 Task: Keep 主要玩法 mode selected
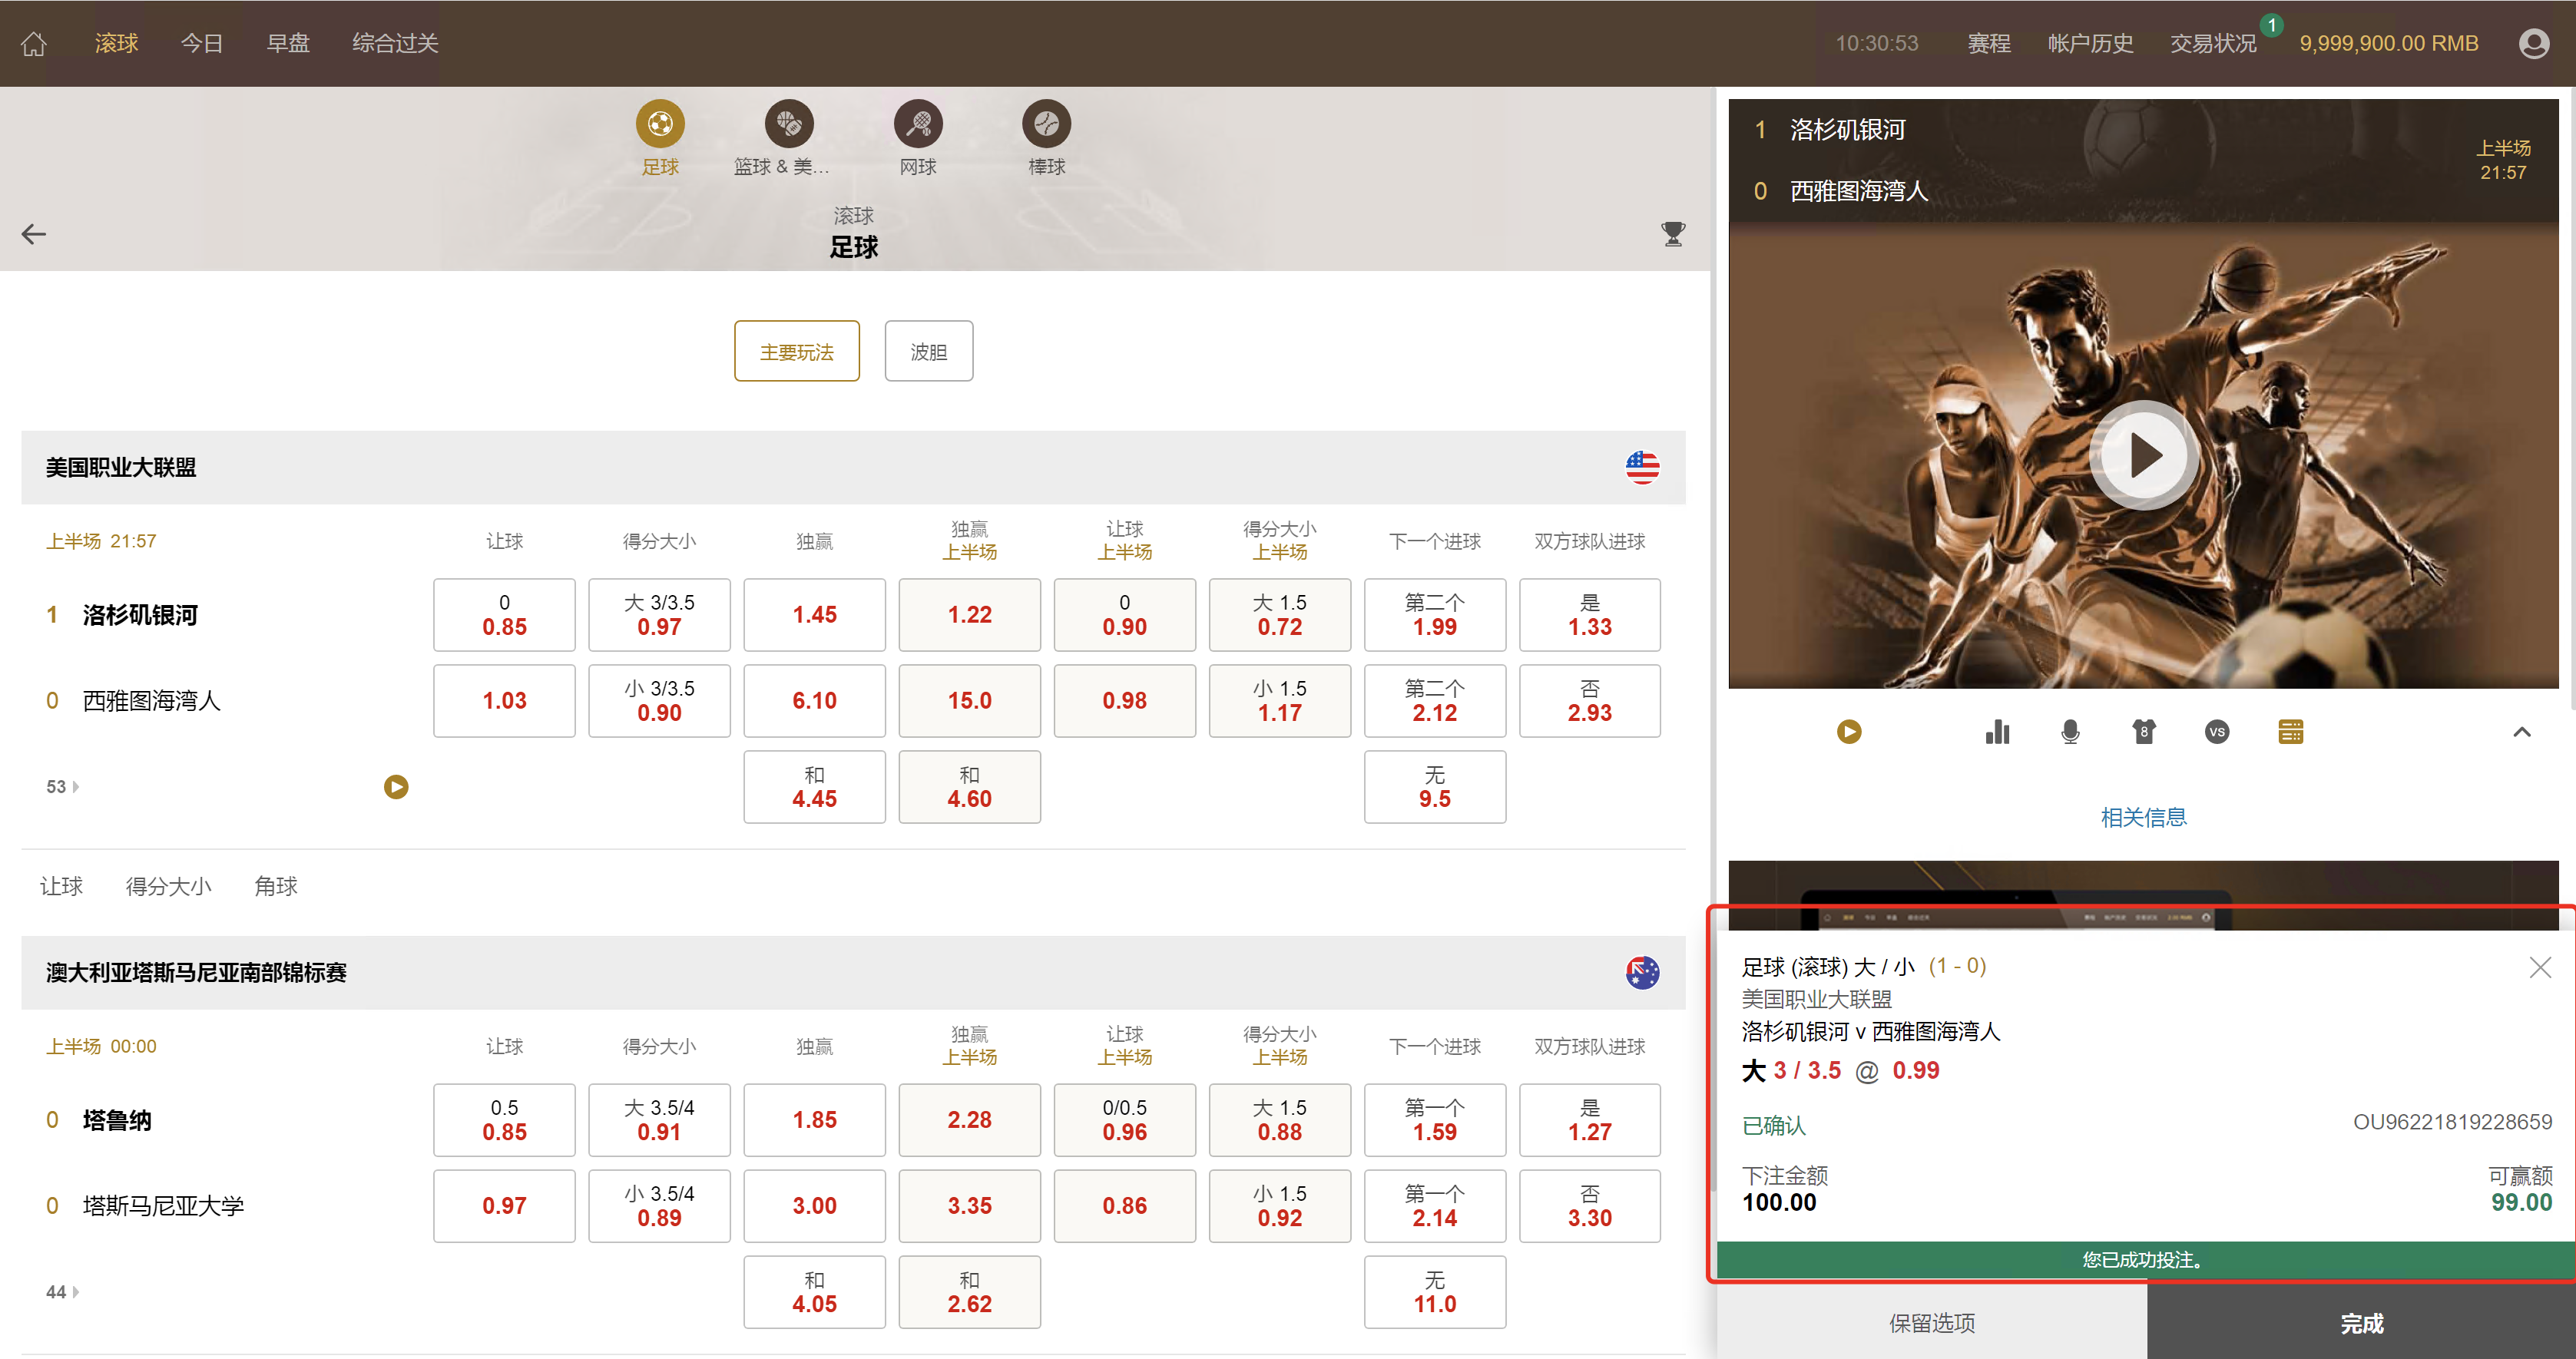click(796, 351)
